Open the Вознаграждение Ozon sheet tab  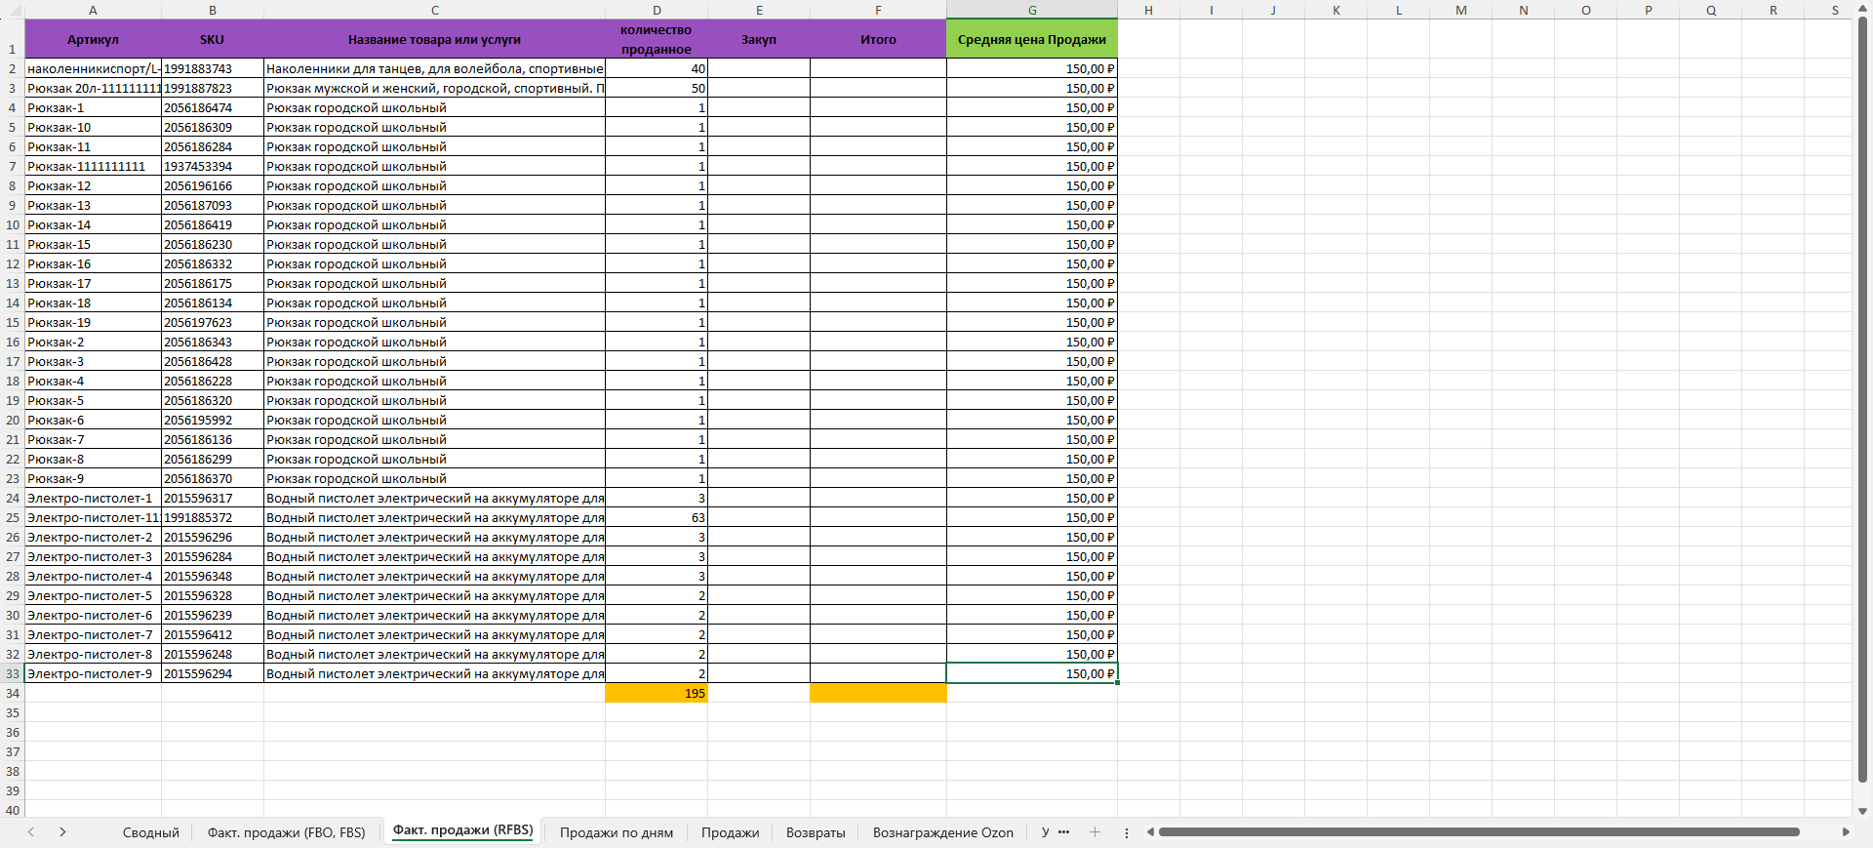(942, 832)
